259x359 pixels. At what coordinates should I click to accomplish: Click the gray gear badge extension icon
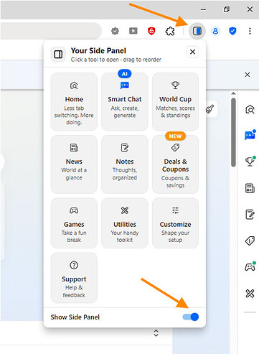pyautogui.click(x=115, y=31)
